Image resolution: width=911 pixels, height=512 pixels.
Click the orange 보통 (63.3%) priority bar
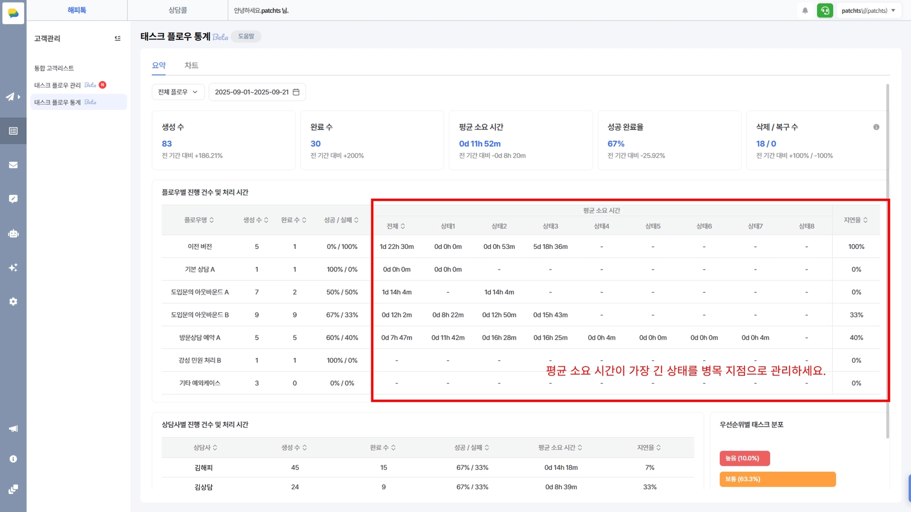point(777,479)
